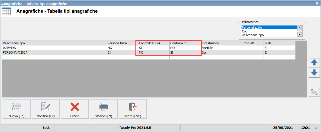Select Cod. in the Ordinamento list

point(269,31)
